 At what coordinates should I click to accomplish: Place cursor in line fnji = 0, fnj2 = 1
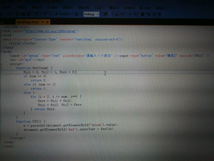49,72
